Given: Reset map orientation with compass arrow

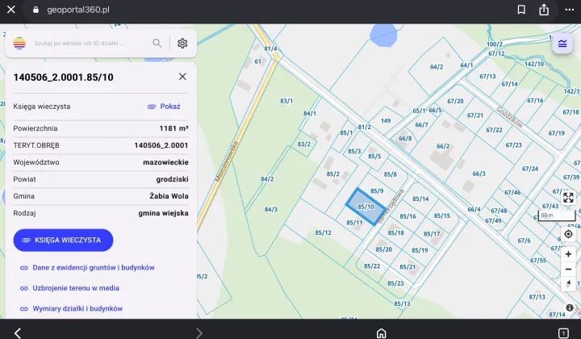Looking at the screenshot, I should point(568,284).
